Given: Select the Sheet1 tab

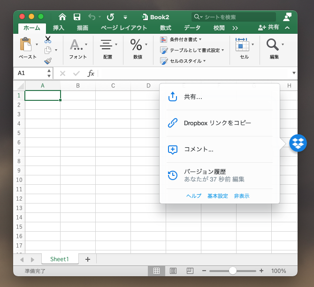Looking at the screenshot, I should (x=60, y=259).
